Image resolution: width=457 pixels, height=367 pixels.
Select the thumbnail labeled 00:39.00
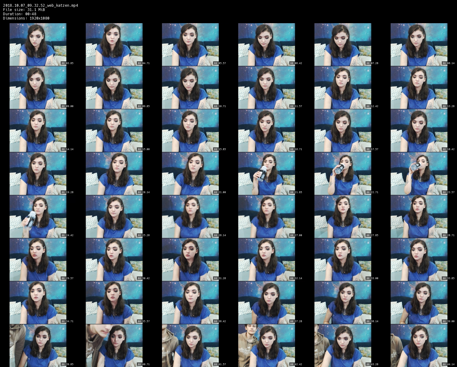419,303
